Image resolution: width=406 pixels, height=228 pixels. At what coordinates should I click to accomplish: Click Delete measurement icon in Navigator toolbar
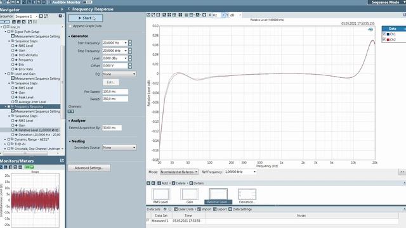[x=24, y=22]
